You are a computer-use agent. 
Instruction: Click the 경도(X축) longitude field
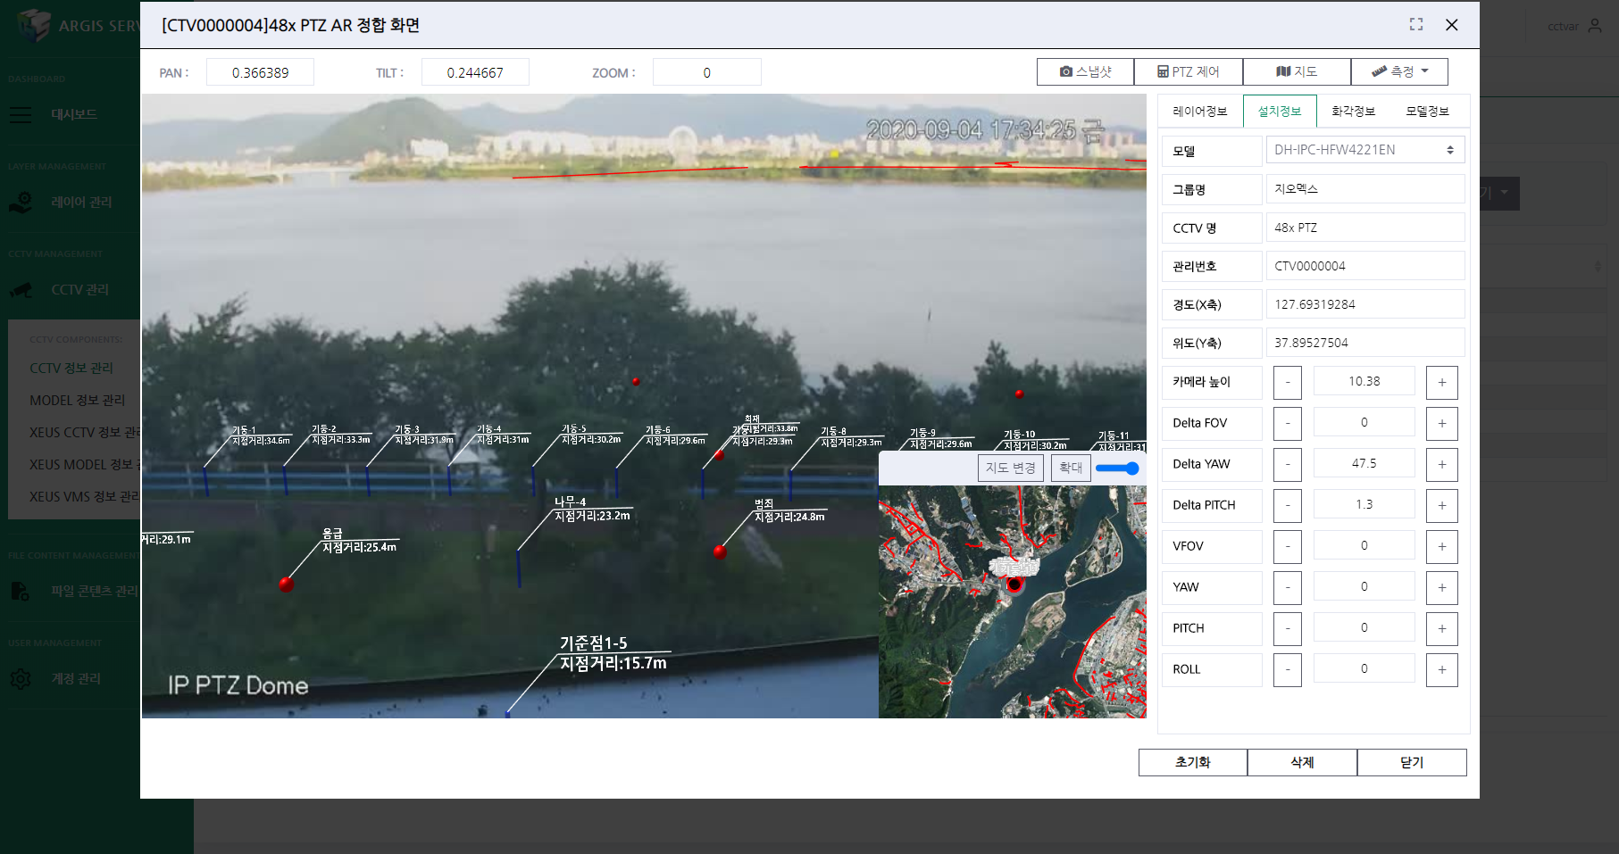1364,304
